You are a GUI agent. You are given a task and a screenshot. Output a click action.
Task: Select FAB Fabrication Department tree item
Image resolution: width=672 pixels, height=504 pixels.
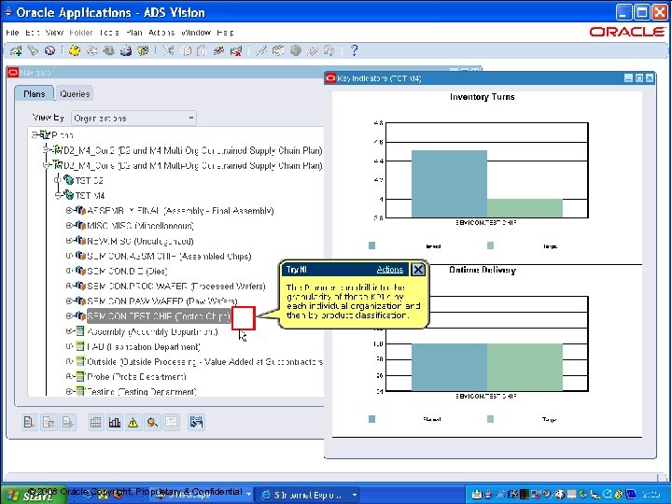pyautogui.click(x=144, y=346)
